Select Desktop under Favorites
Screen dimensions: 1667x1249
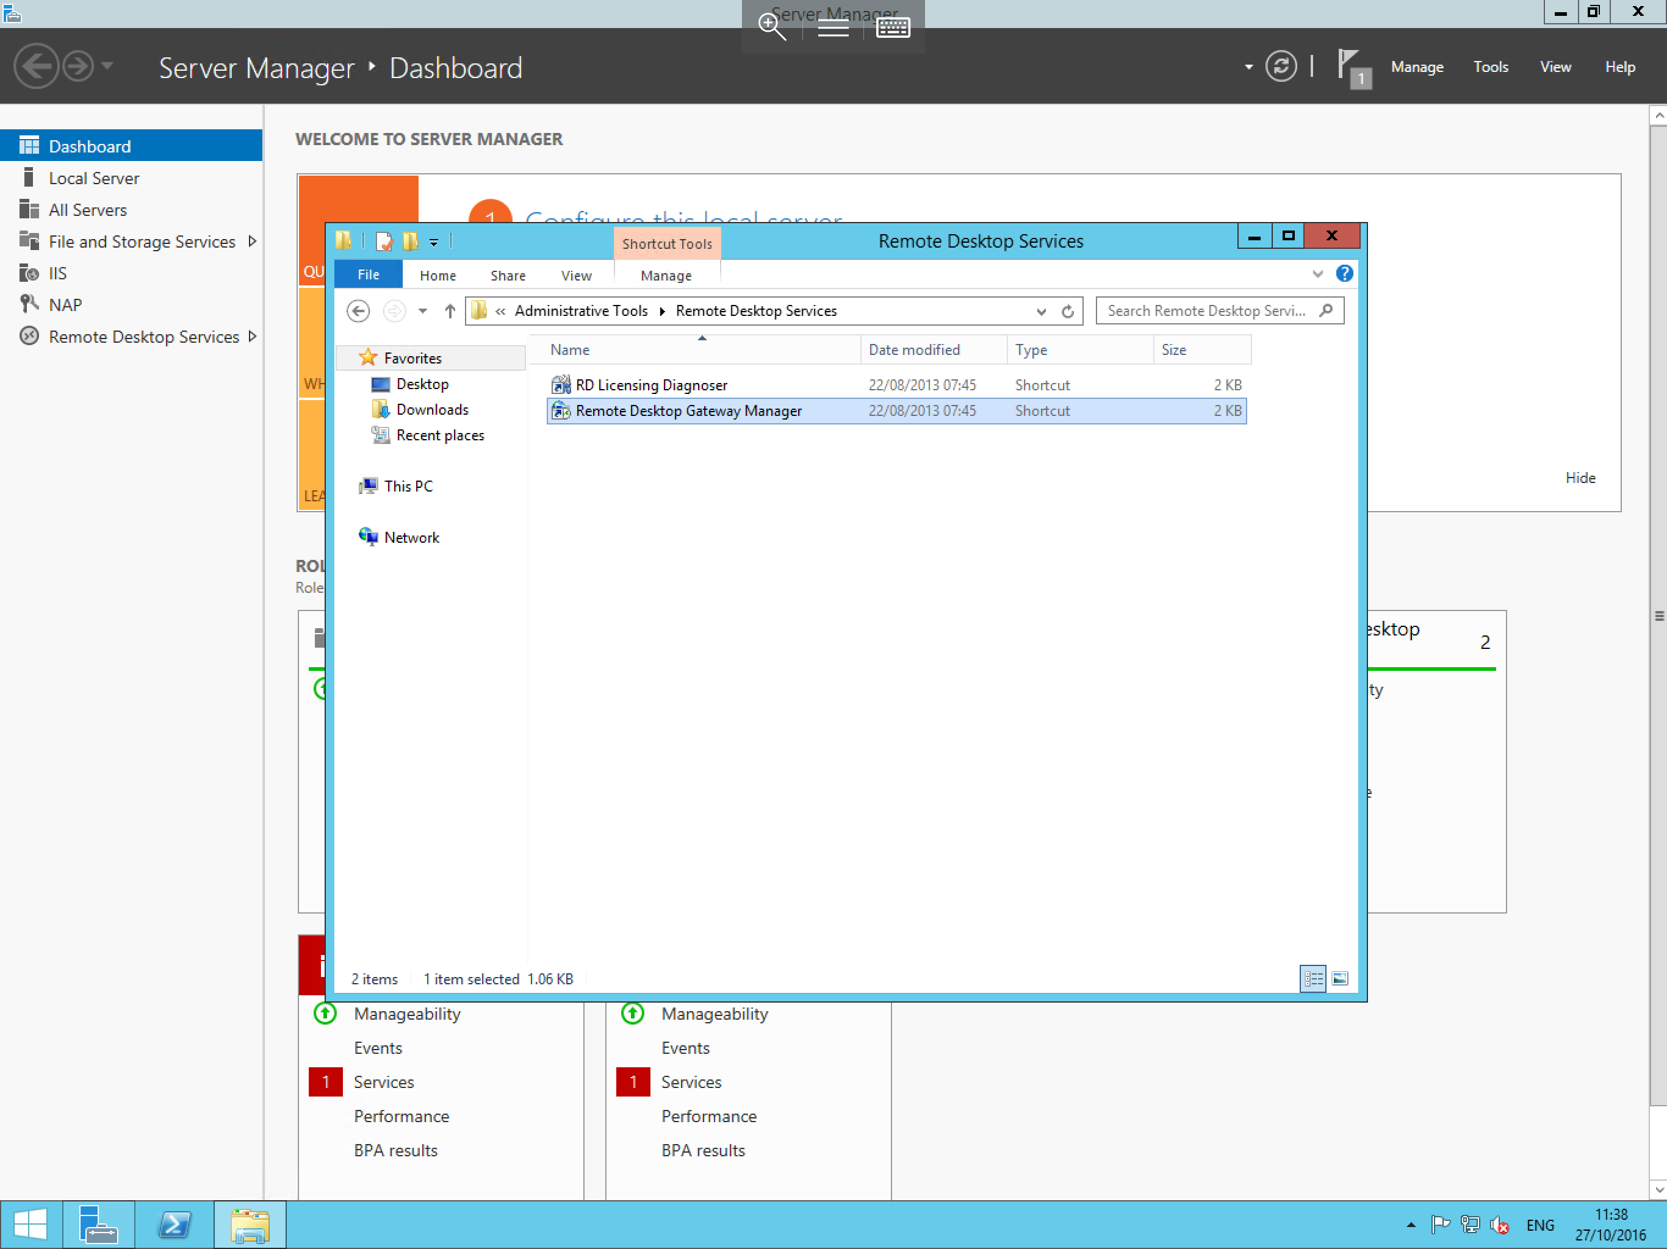(422, 384)
